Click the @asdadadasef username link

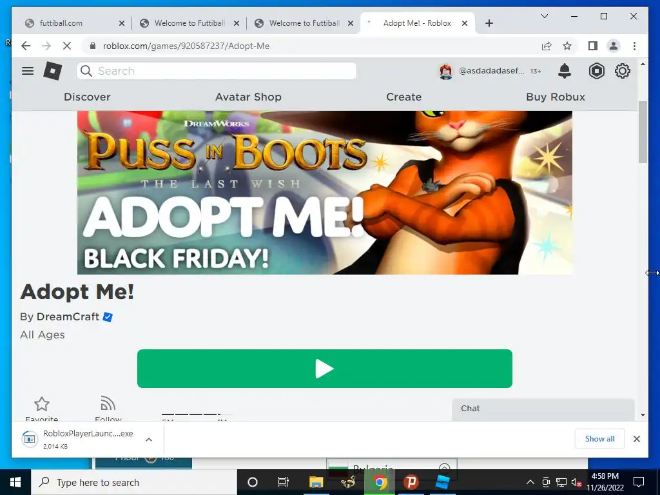point(491,71)
